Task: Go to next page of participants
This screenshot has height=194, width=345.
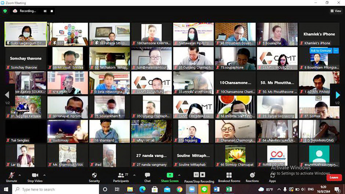Action: (x=338, y=95)
